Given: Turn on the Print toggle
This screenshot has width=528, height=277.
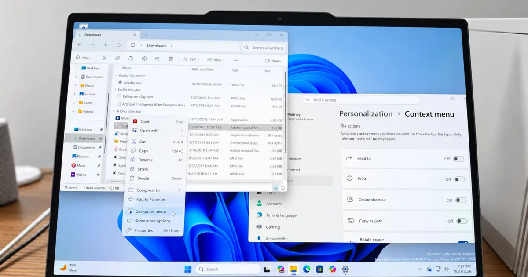Looking at the screenshot, I should 460,179.
